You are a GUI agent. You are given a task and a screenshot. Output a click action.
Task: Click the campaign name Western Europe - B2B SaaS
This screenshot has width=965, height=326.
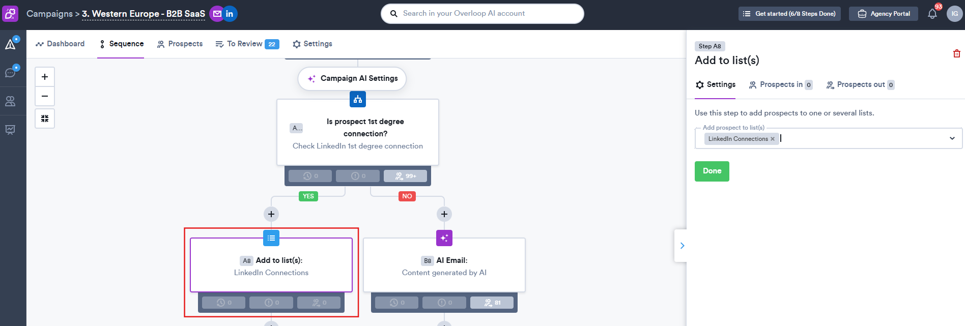coord(144,14)
